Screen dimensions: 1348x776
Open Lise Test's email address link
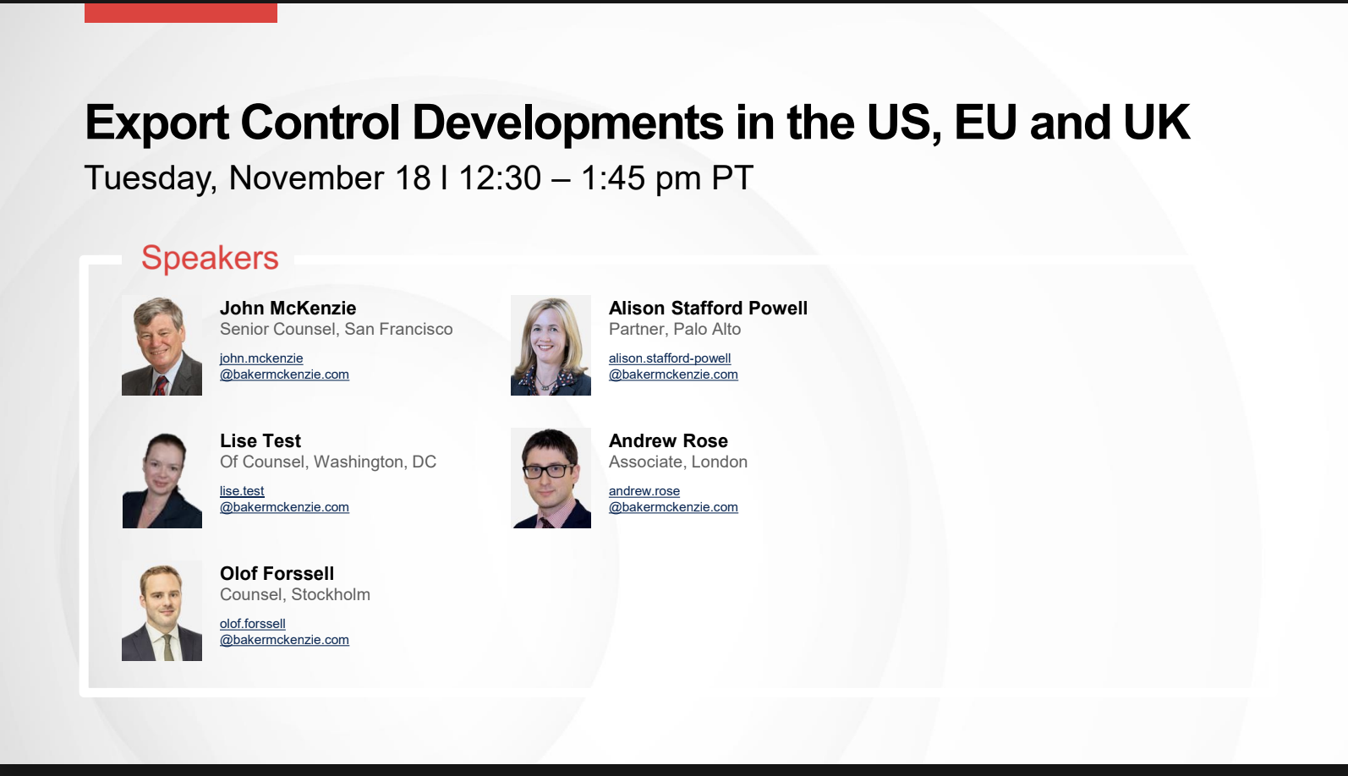pos(284,499)
